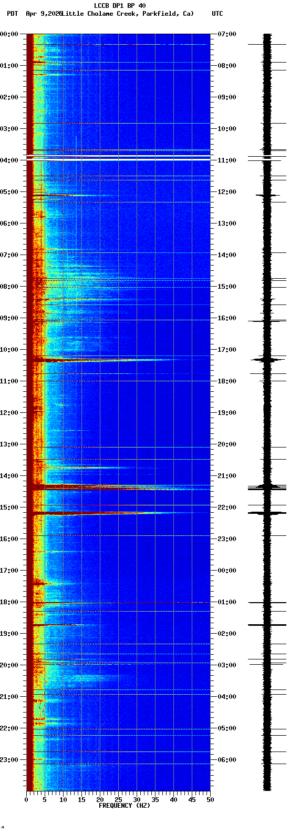Select the 10:00 label on PDT axis
This screenshot has width=290, height=833.
click(9, 350)
